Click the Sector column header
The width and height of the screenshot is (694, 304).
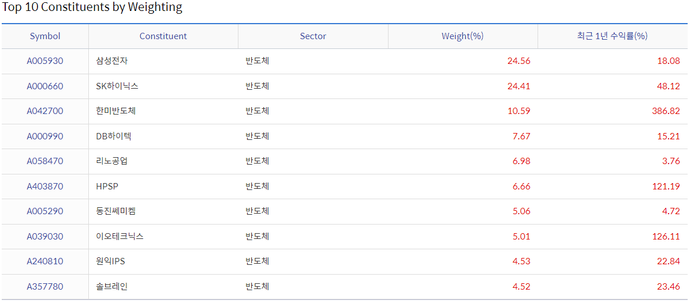click(x=313, y=36)
